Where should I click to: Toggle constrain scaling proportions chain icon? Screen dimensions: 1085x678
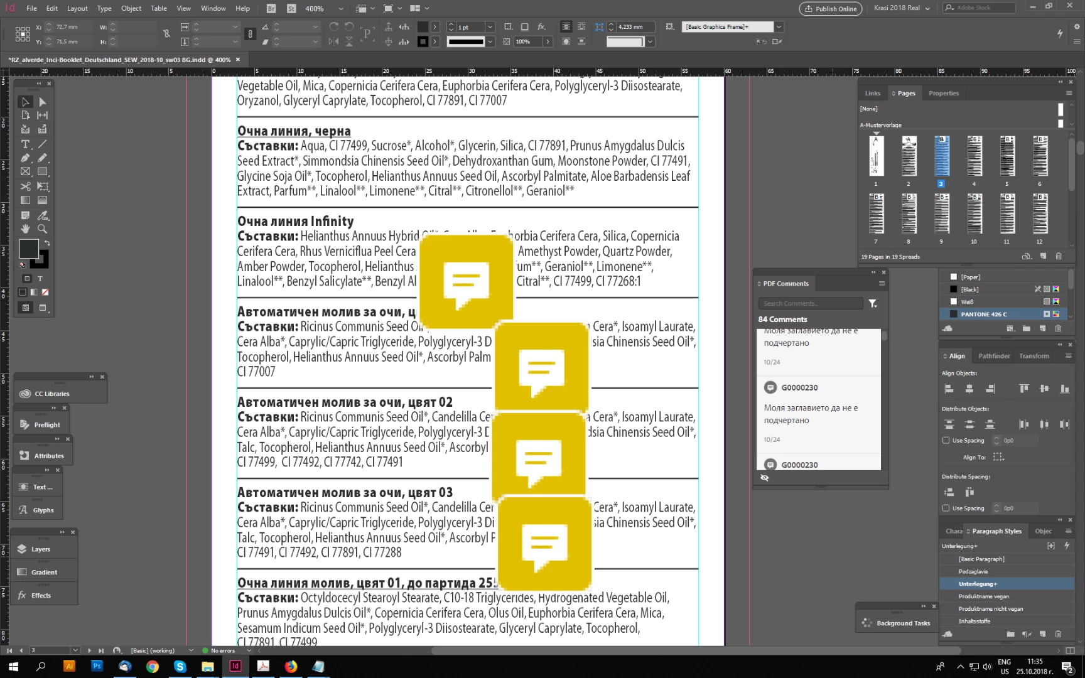[250, 34]
